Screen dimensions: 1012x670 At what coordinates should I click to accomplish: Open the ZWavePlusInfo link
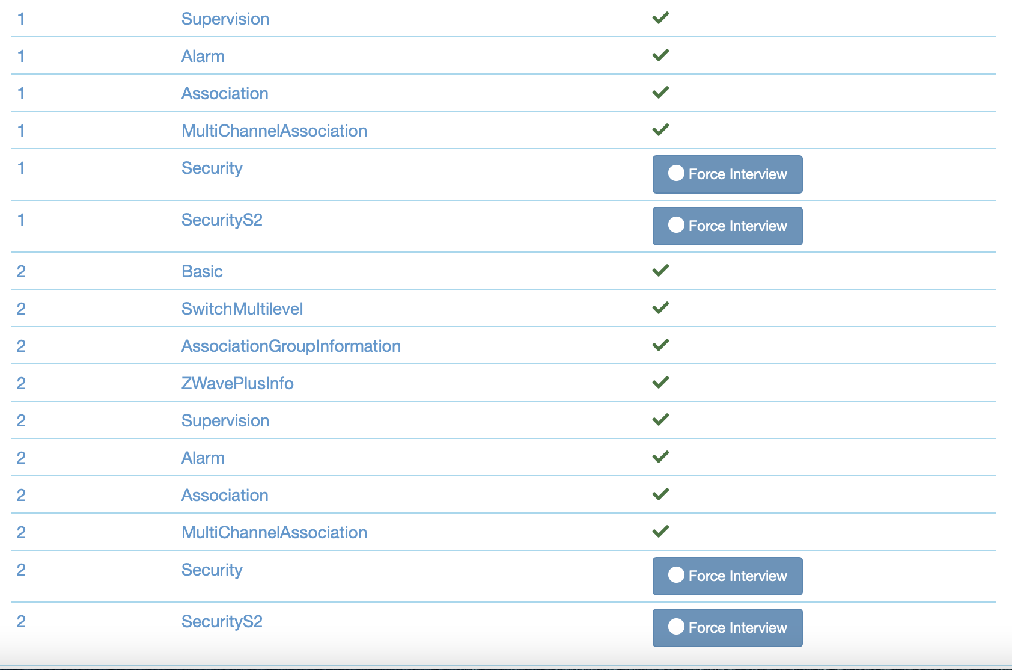[237, 384]
